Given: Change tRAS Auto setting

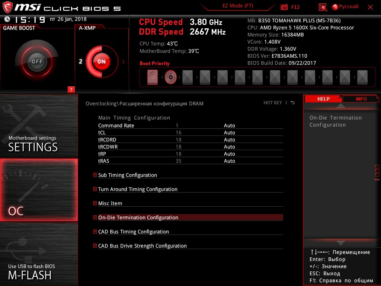Looking at the screenshot, I should point(229,161).
